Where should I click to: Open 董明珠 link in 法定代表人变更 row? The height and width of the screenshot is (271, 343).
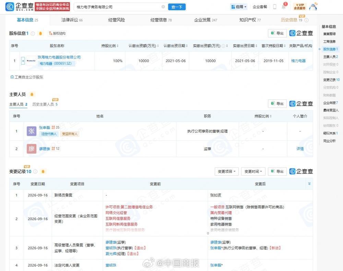click(111, 265)
